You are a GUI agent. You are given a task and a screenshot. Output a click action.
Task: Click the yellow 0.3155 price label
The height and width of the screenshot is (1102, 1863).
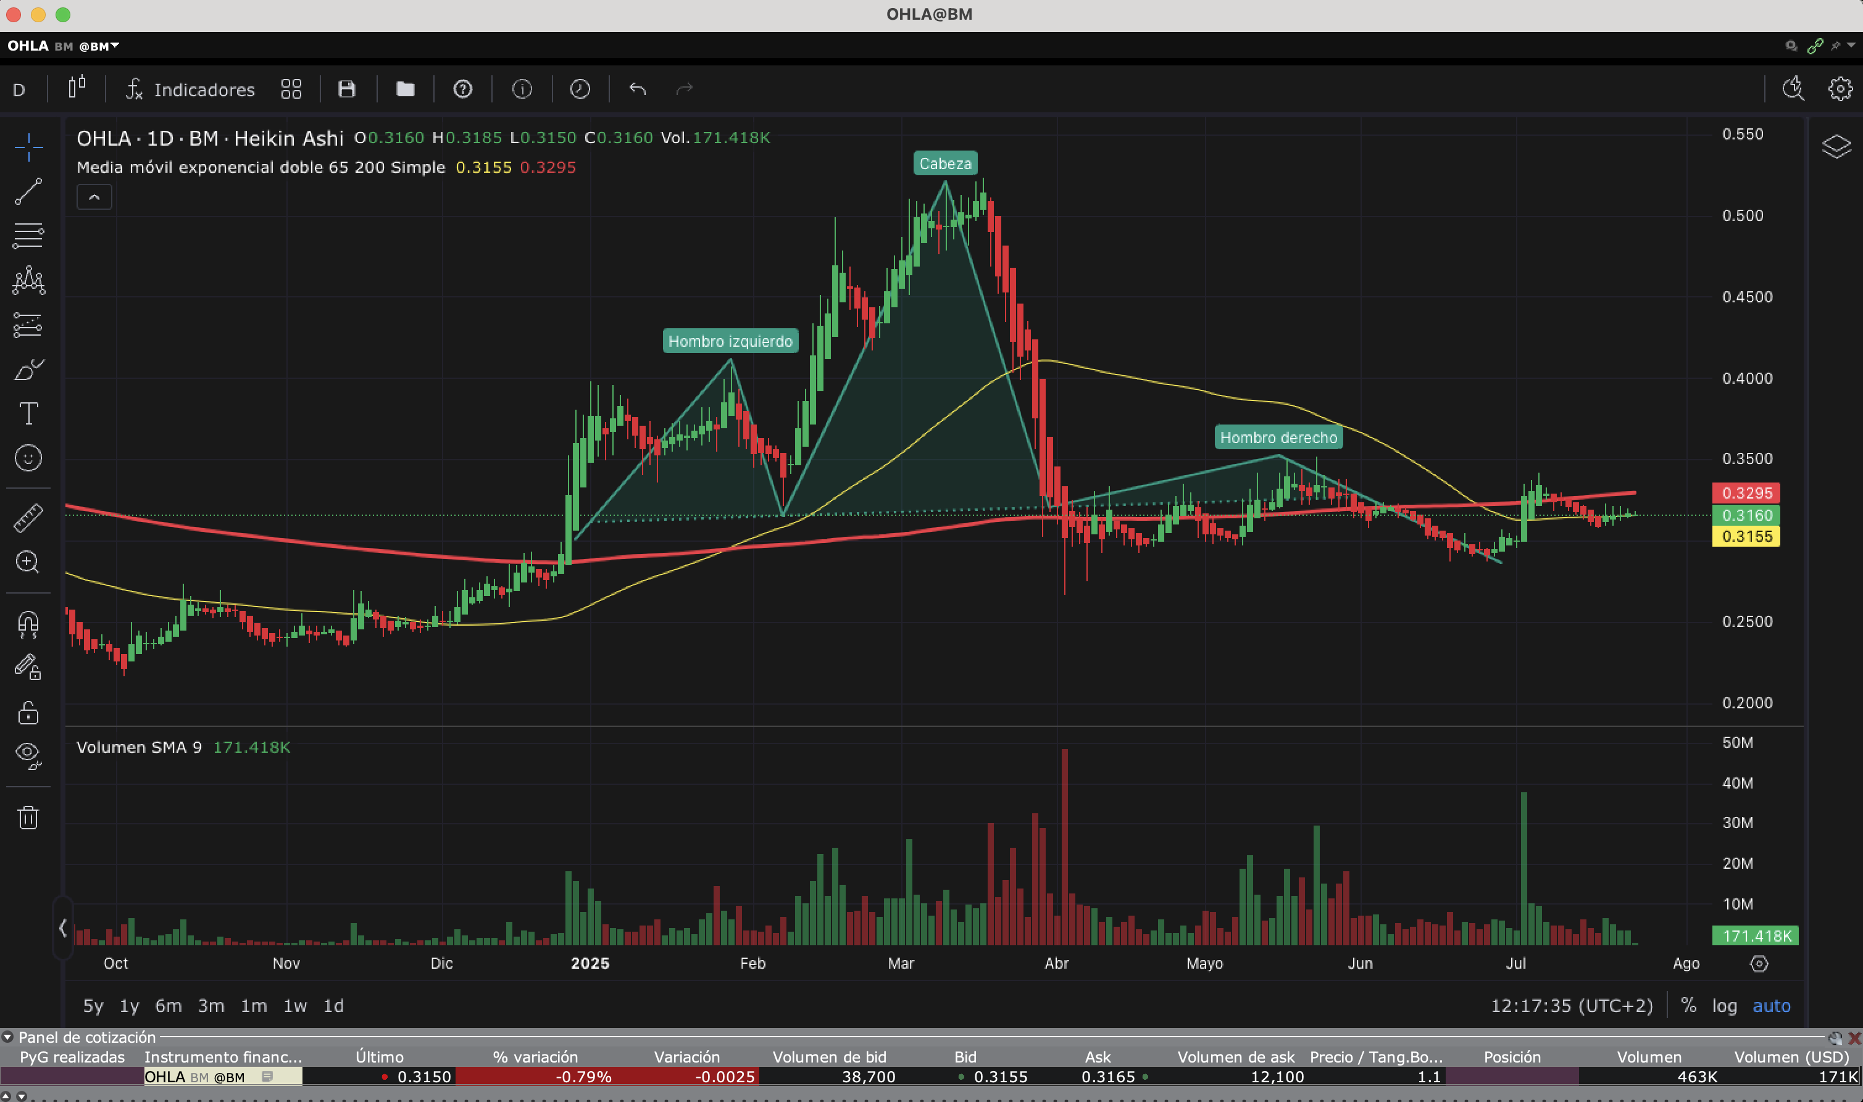click(x=1746, y=536)
